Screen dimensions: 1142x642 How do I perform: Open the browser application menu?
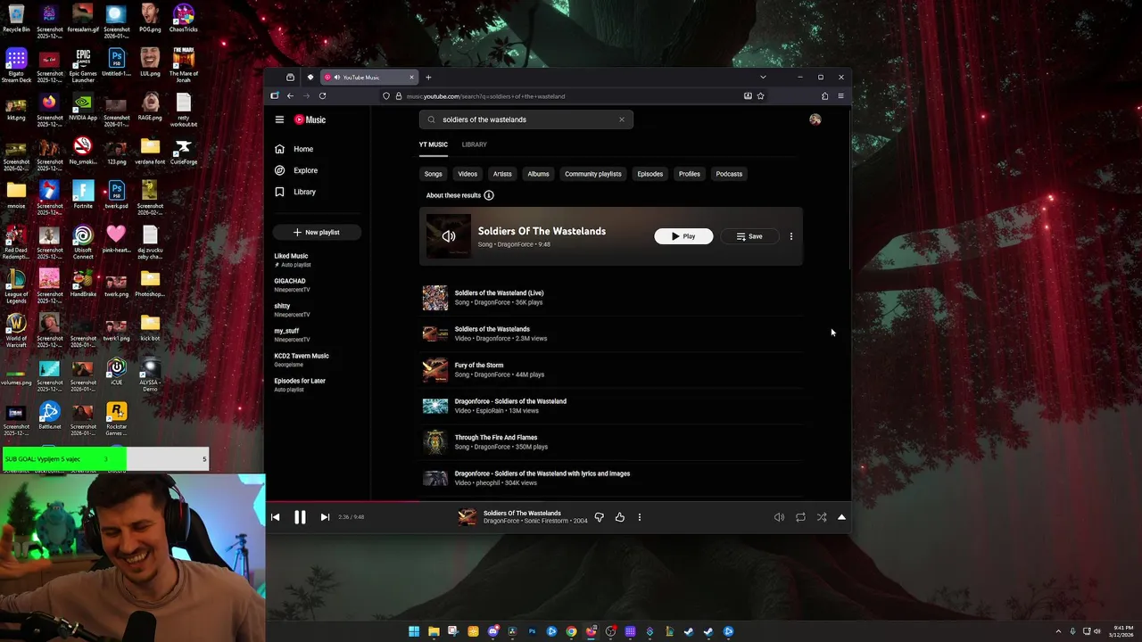(840, 96)
